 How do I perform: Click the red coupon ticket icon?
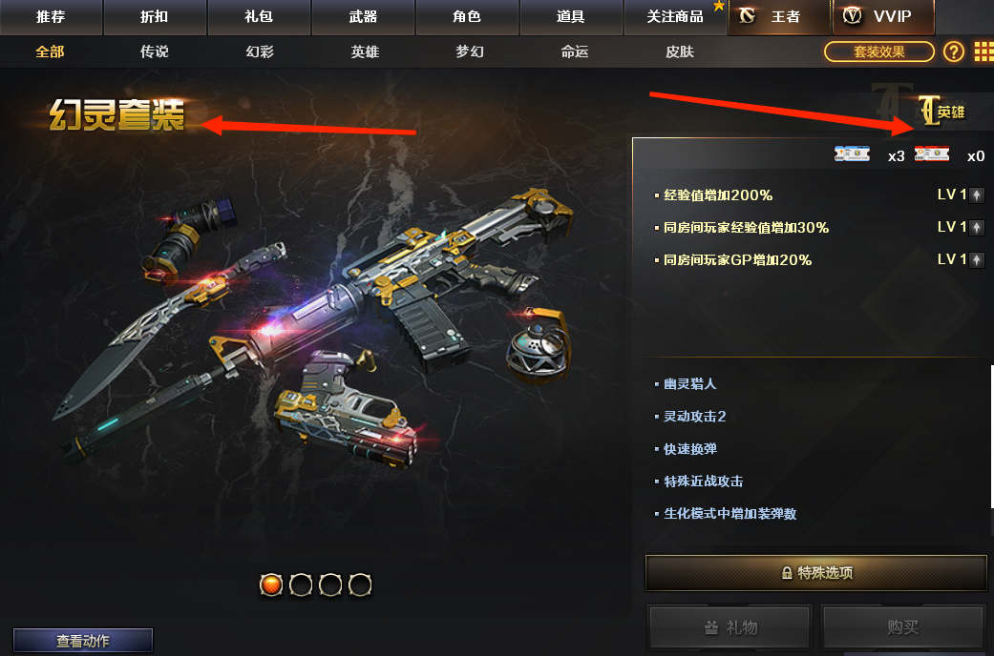click(x=932, y=154)
